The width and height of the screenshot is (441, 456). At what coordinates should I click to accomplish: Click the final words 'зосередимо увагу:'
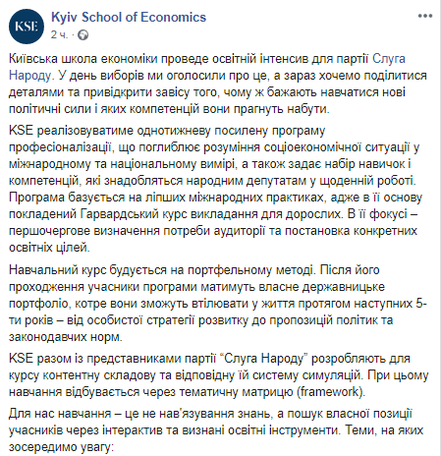(61, 447)
